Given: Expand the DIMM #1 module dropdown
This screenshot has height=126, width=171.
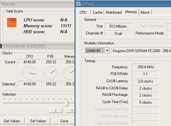Looking at the screenshot, I should (107, 51).
